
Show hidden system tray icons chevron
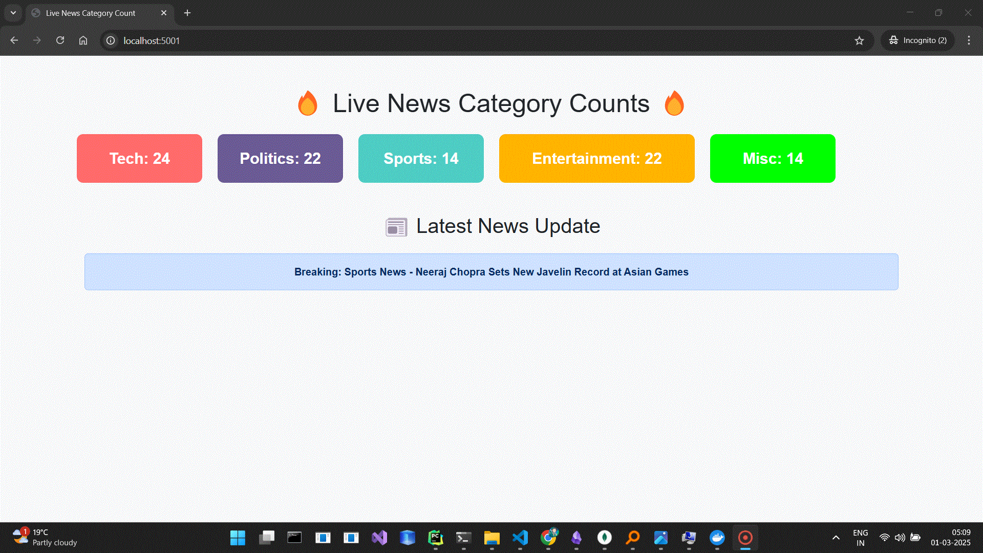[836, 538]
